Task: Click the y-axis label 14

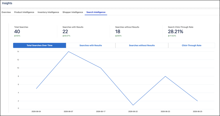Action: click(18, 52)
